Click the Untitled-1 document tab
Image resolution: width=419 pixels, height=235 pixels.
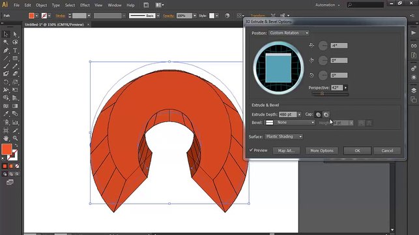pyautogui.click(x=54, y=24)
